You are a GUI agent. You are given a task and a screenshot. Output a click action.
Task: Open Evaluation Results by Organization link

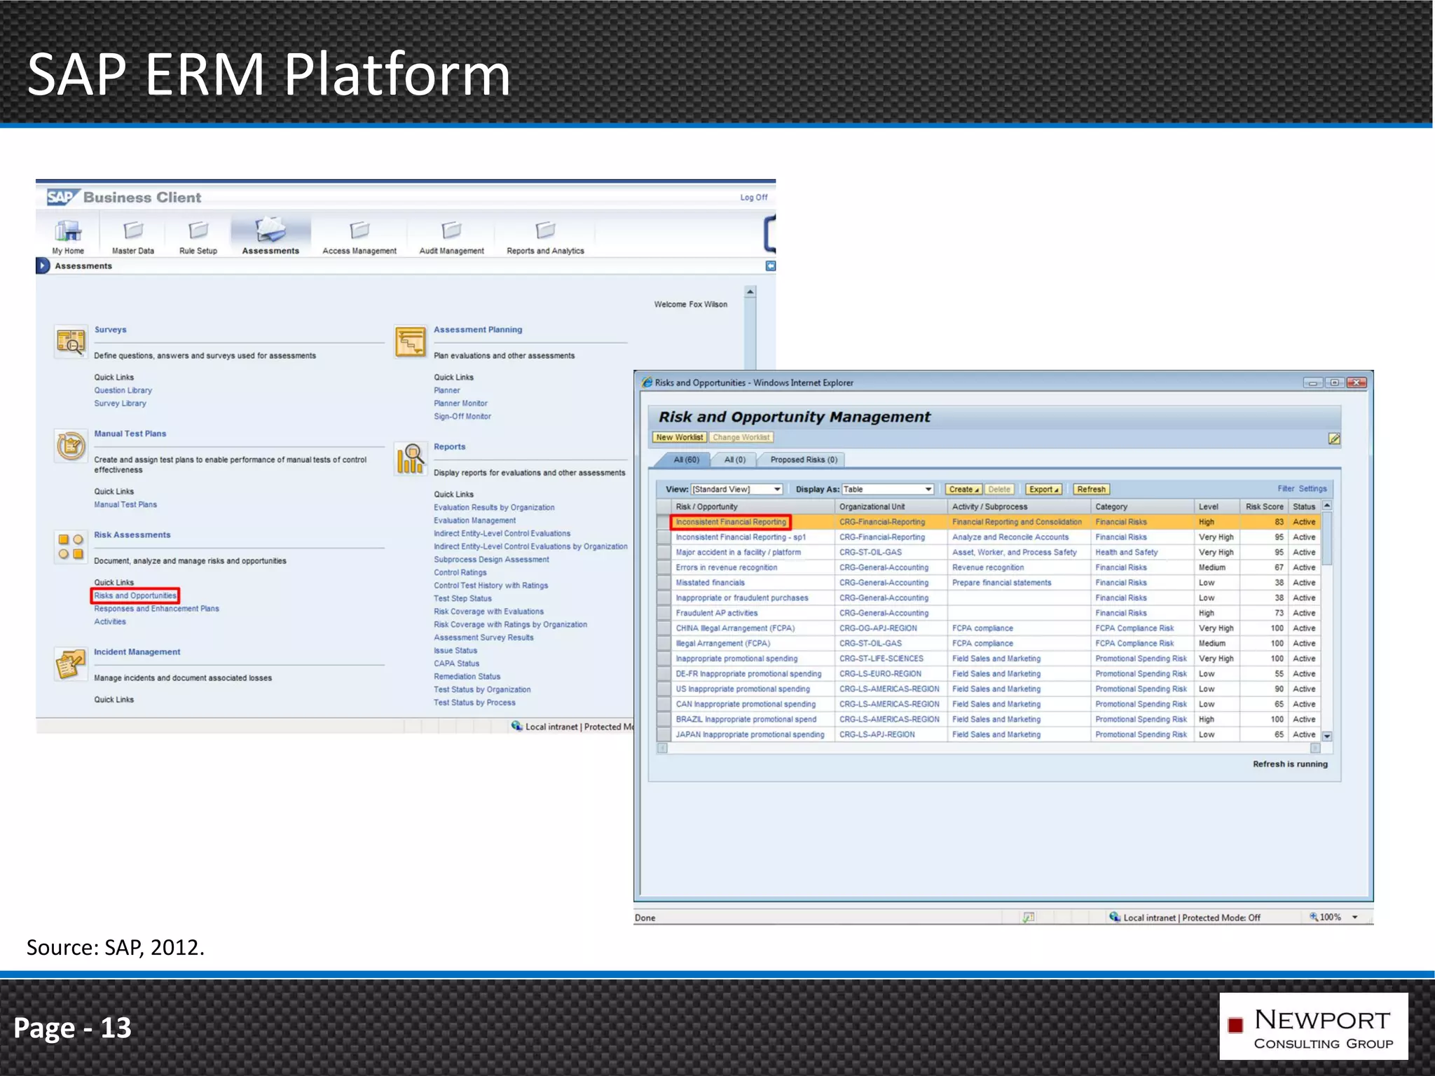[x=494, y=507]
